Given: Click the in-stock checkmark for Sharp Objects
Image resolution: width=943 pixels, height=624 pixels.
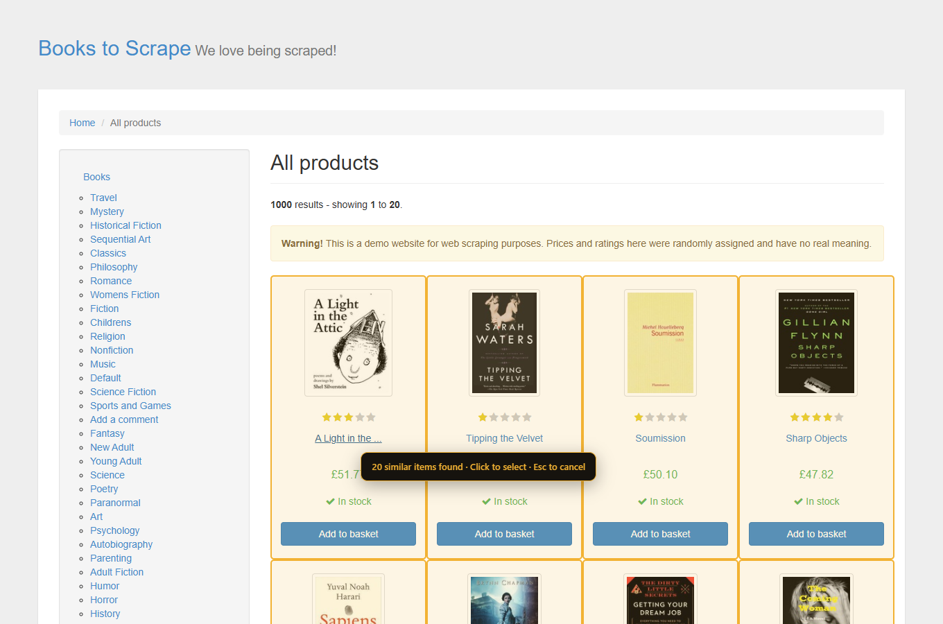Looking at the screenshot, I should tap(798, 501).
